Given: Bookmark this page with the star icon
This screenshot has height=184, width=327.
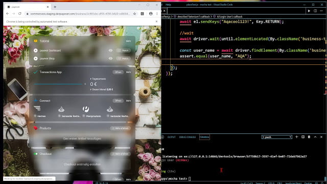Looking at the screenshot, I should (x=134, y=14).
